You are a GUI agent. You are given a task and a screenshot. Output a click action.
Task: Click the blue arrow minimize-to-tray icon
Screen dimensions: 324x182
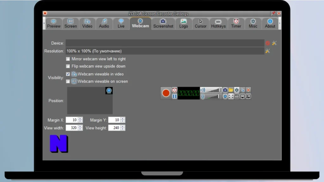[242, 90]
